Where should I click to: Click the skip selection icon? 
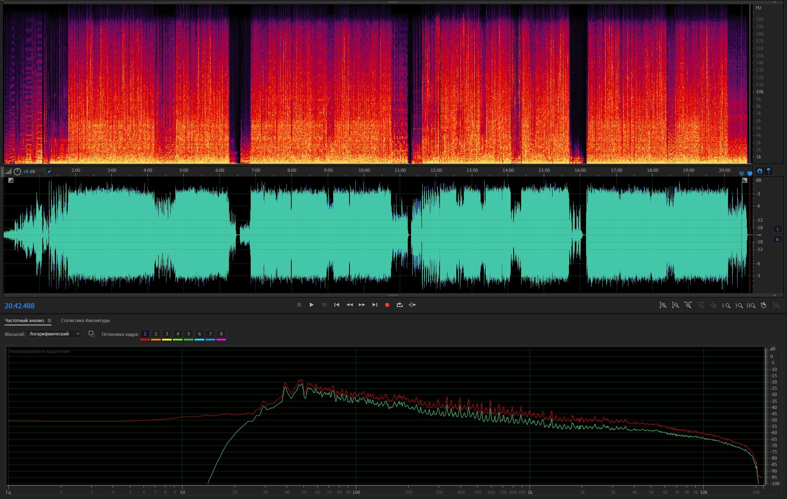412,305
